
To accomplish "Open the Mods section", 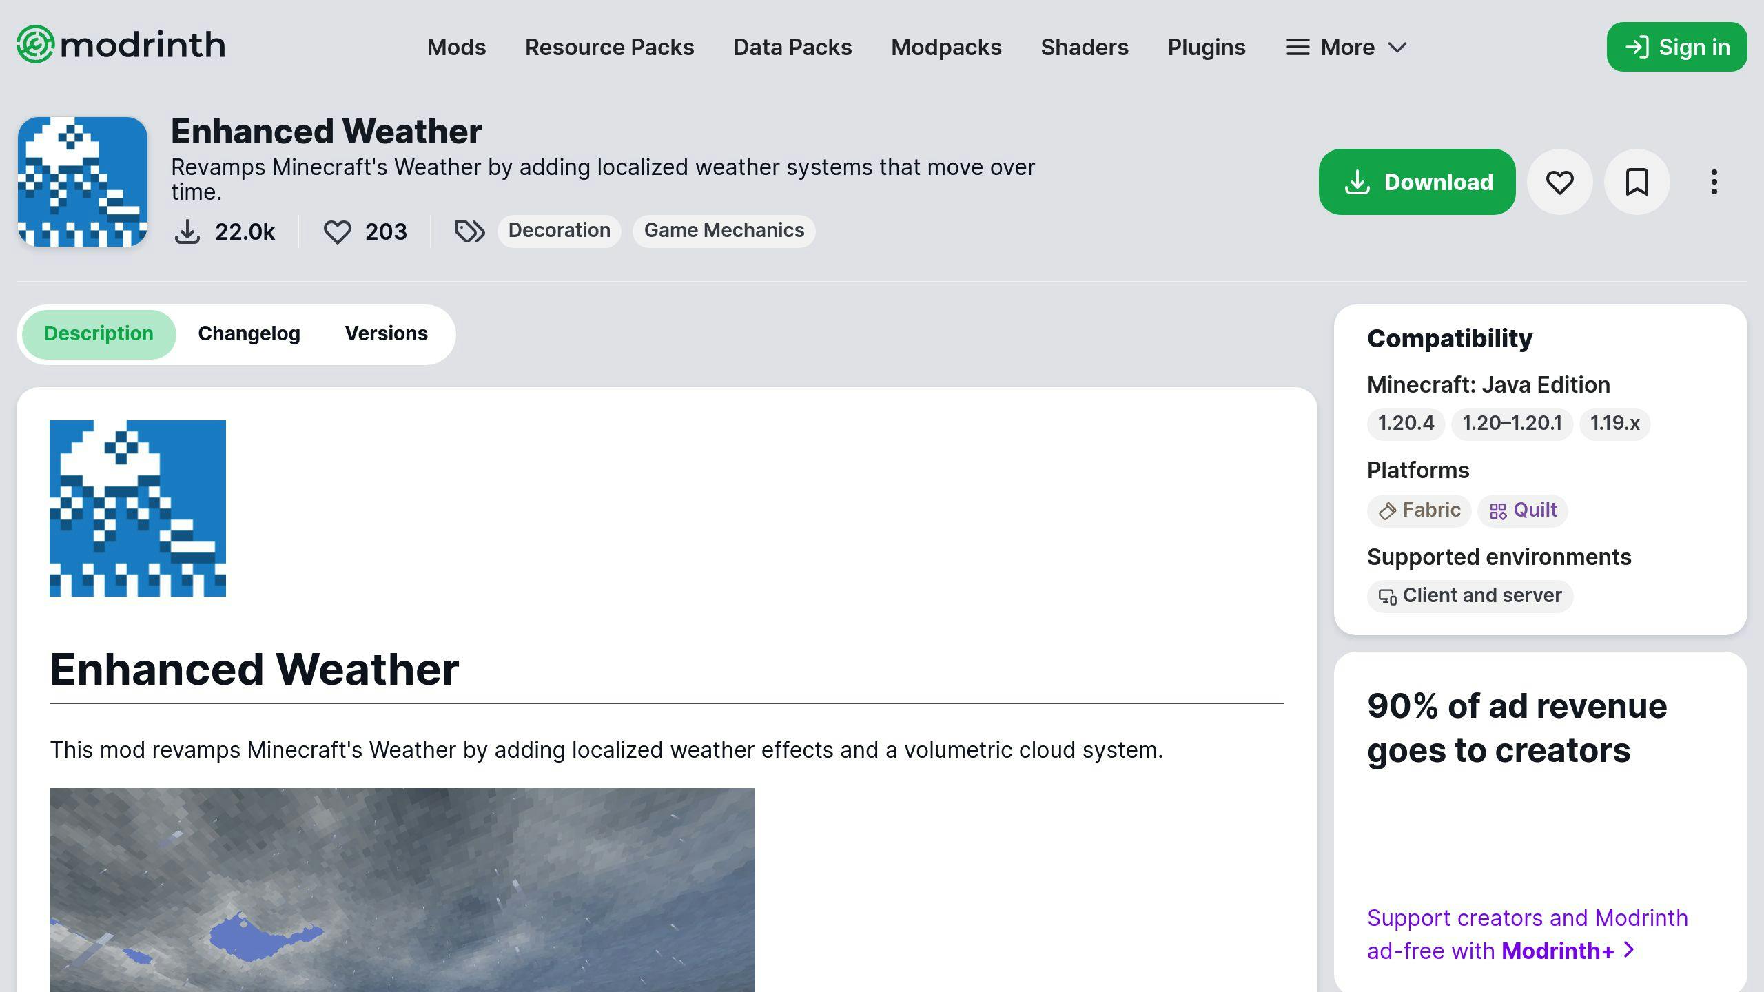I will 456,47.
